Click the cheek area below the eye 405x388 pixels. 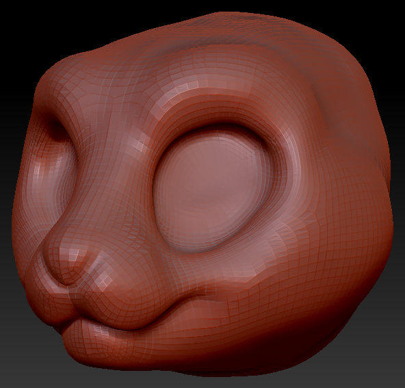tap(259, 271)
